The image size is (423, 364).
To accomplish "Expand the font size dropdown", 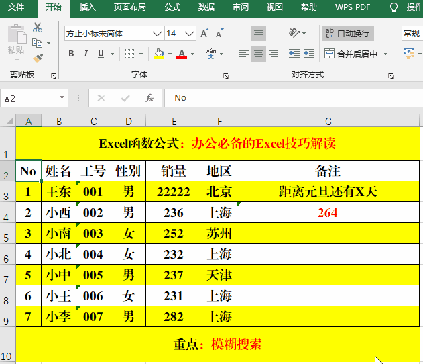I will tap(190, 33).
